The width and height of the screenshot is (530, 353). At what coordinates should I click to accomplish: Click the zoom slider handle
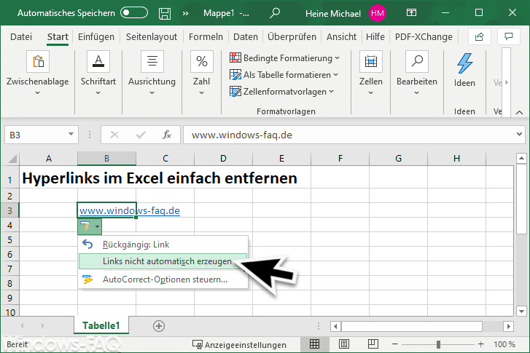point(438,344)
